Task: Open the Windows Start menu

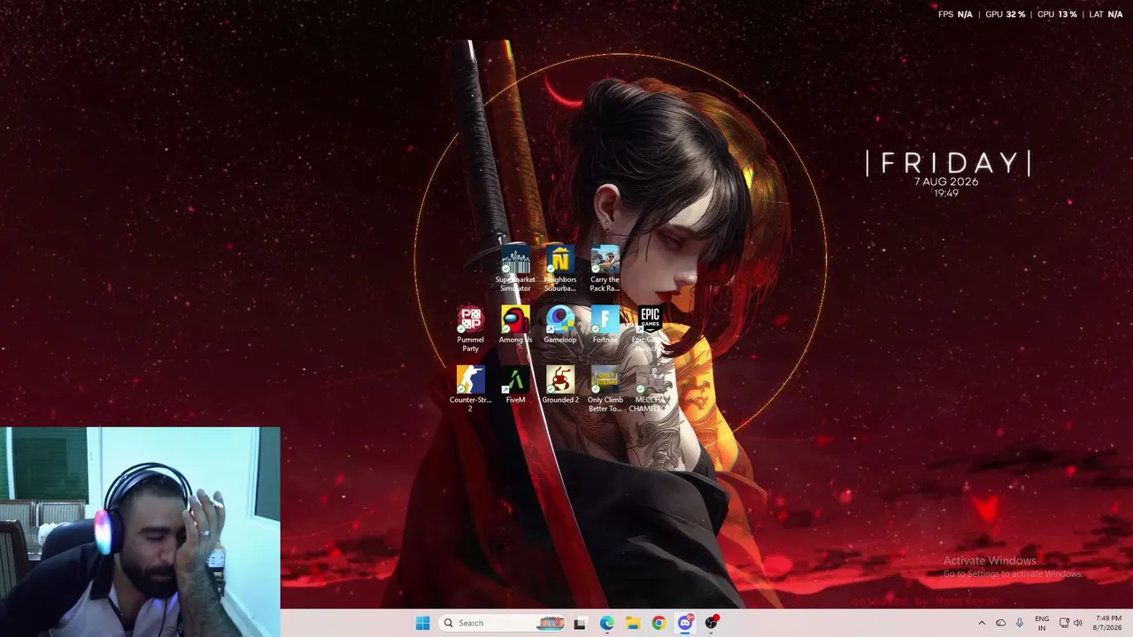Action: click(423, 623)
